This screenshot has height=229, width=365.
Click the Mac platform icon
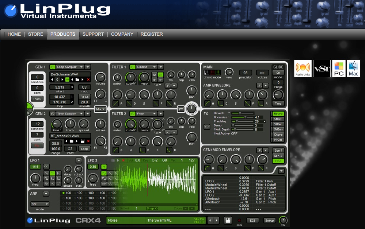coord(353,69)
